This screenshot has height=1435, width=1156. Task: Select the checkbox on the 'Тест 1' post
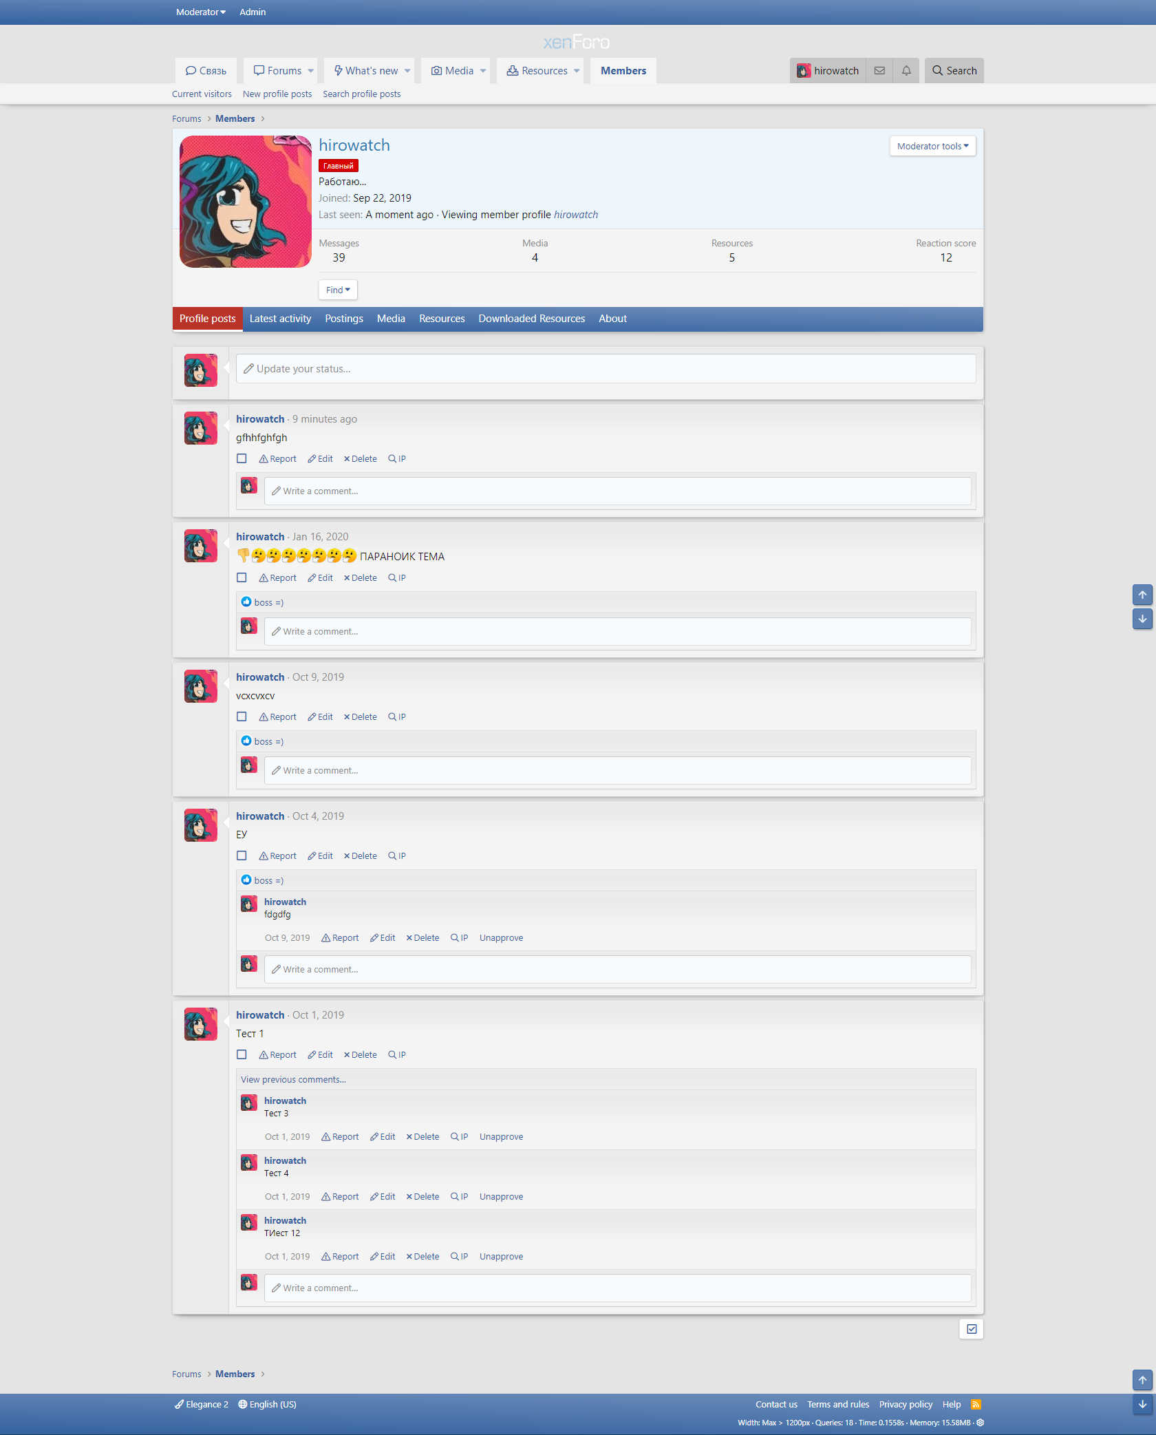click(x=242, y=1055)
